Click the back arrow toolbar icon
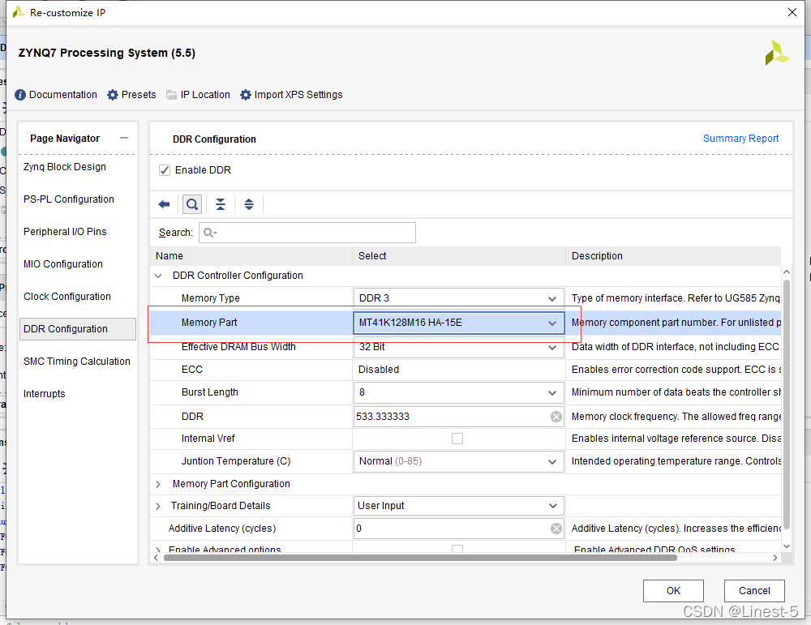This screenshot has width=811, height=625. tap(164, 204)
